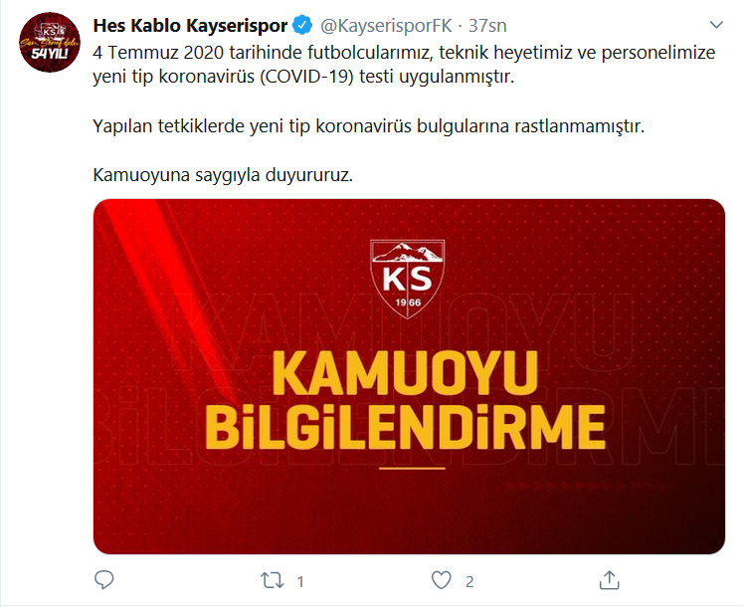
Task: Like the tweet with the heart icon
Action: tap(442, 580)
